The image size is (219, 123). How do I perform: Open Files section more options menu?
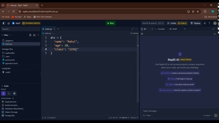pyautogui.click(x=38, y=35)
